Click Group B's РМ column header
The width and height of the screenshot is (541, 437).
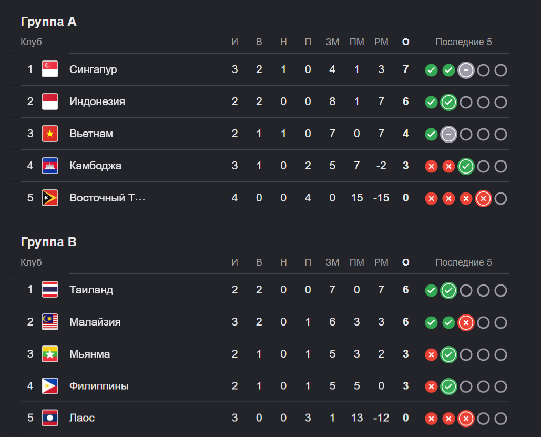[x=381, y=262]
